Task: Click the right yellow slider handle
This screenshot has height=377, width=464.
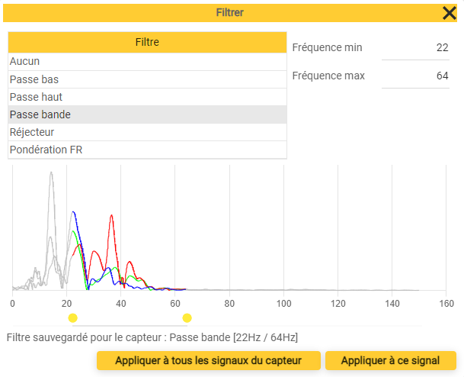Action: (x=187, y=317)
